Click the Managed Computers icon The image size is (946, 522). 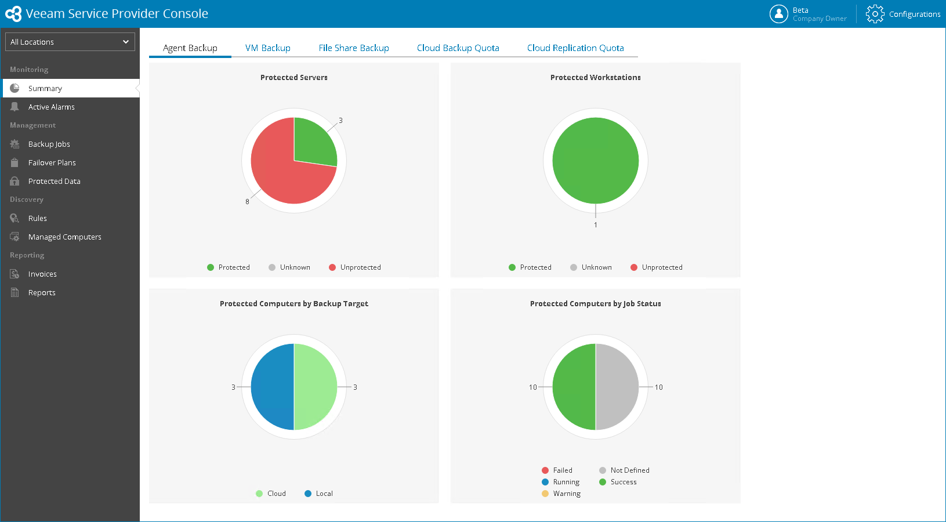tap(15, 237)
